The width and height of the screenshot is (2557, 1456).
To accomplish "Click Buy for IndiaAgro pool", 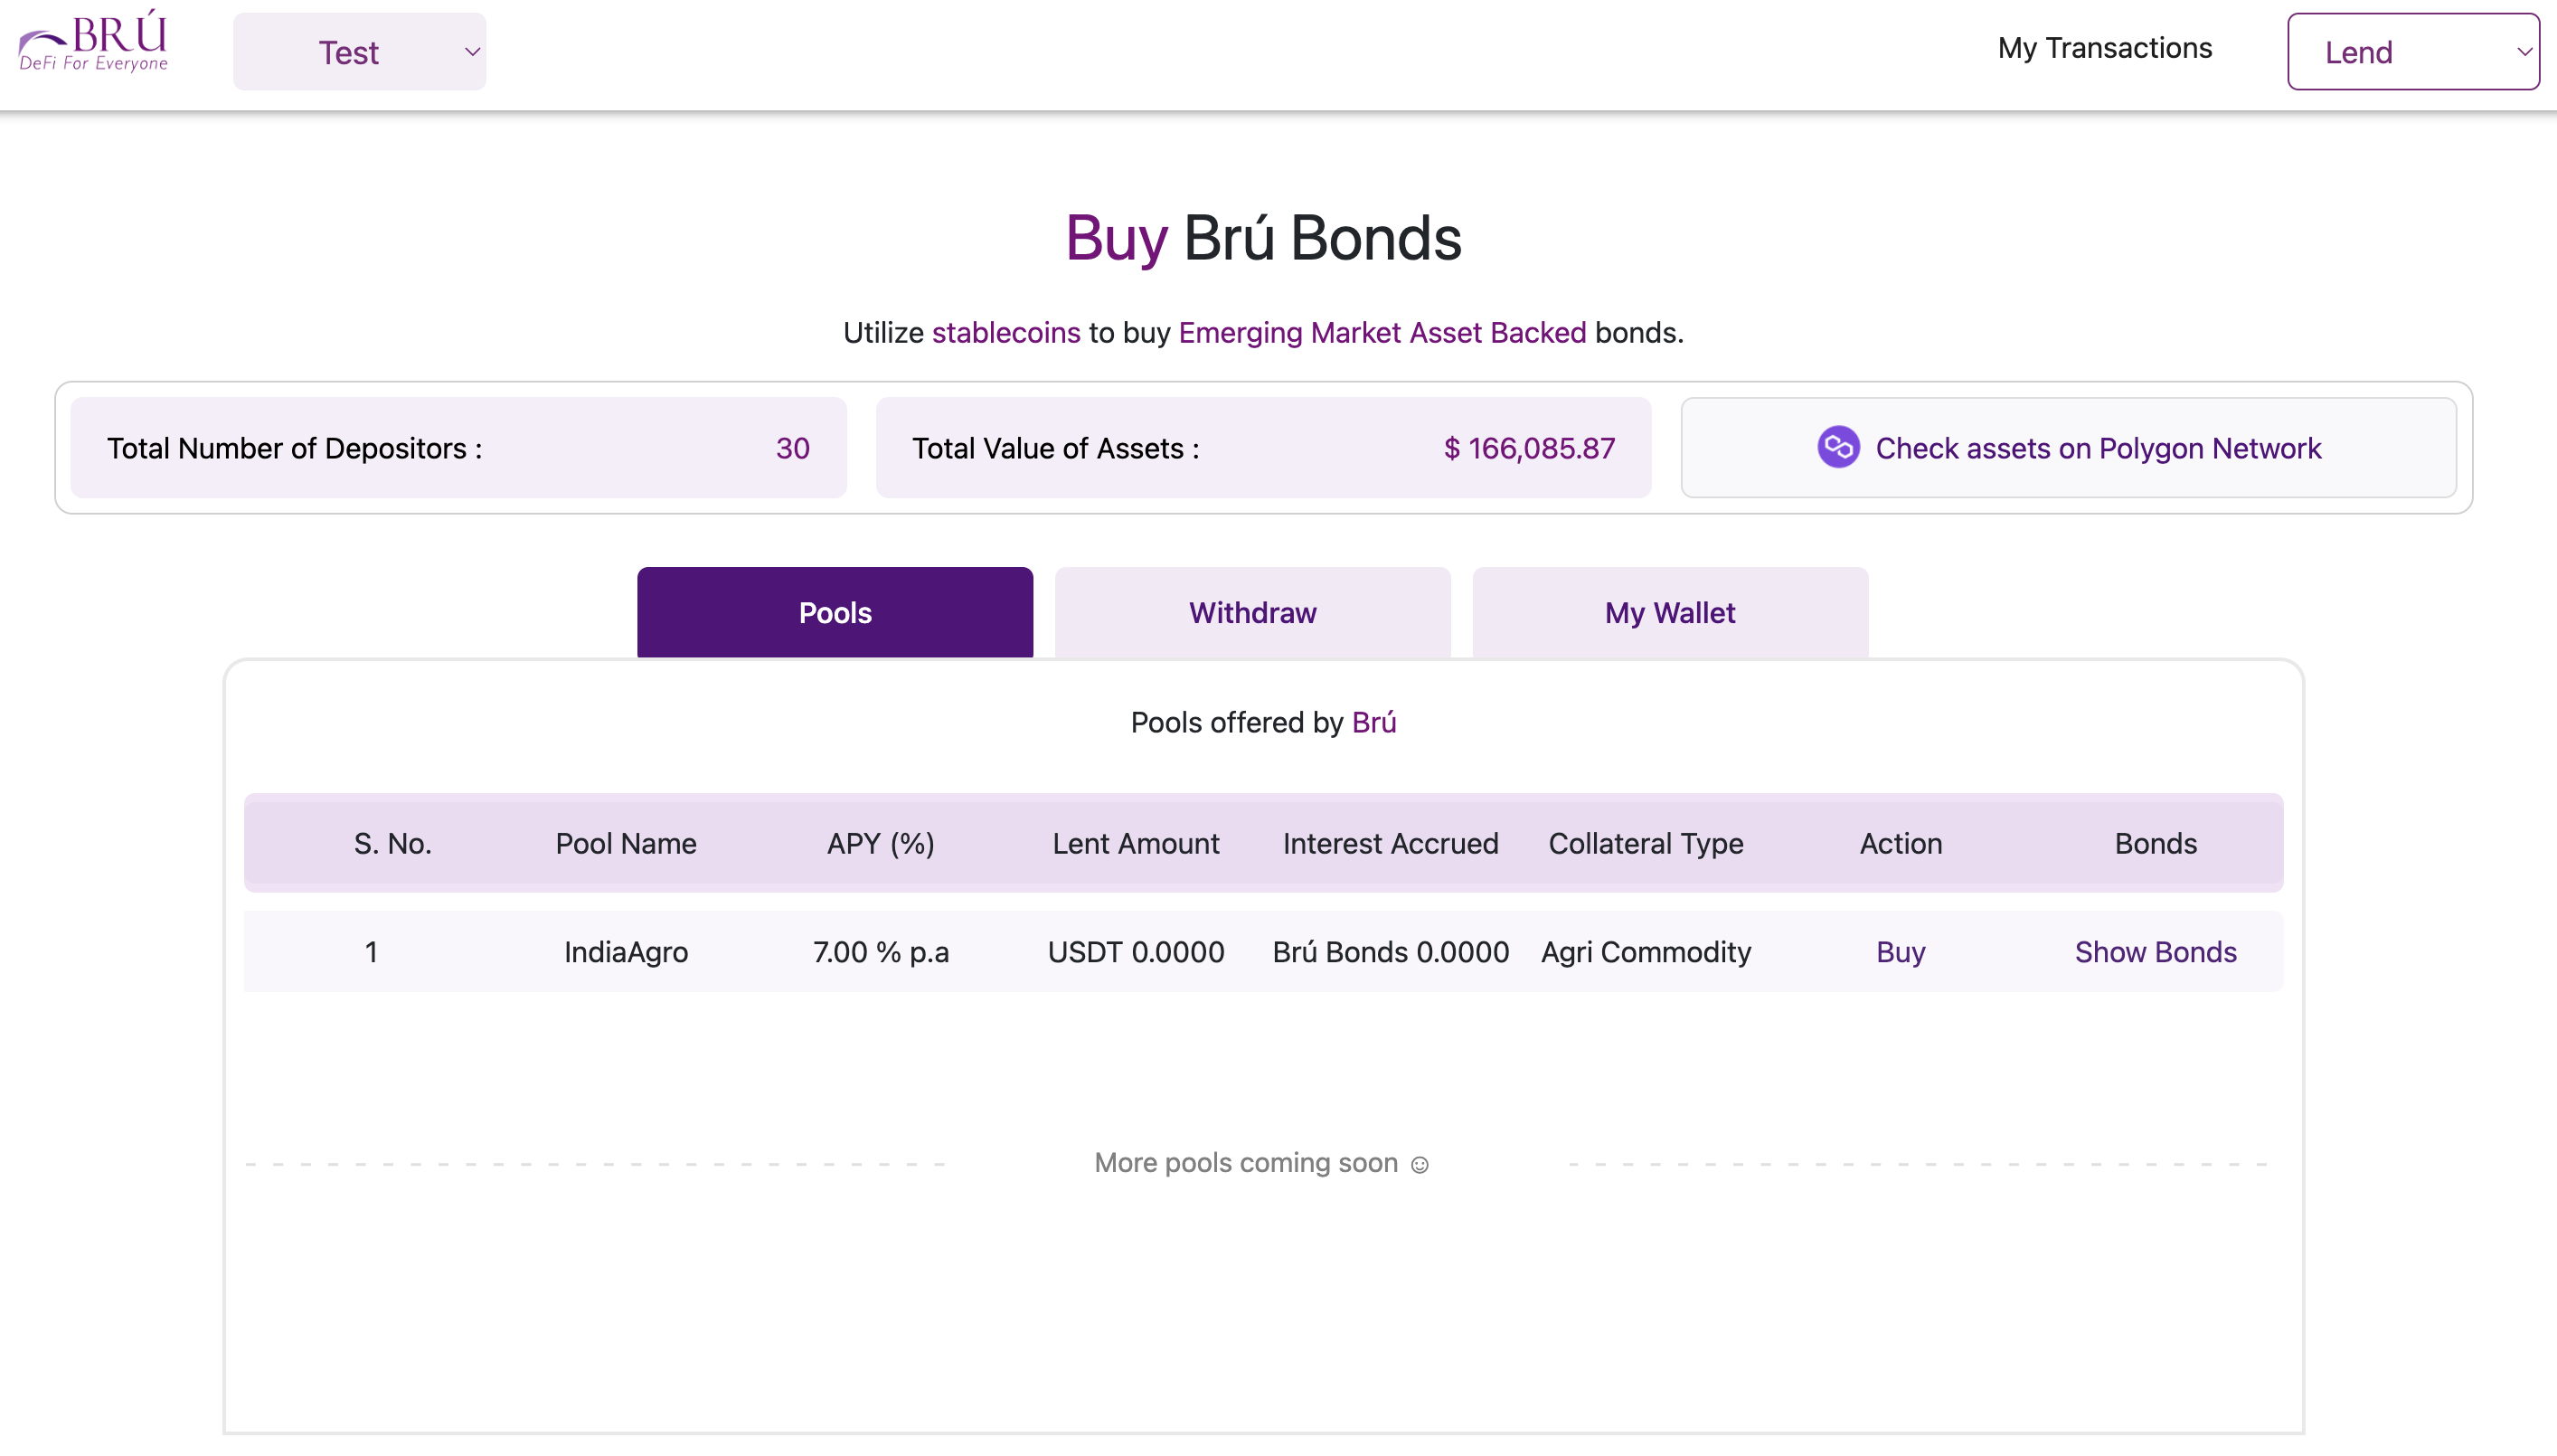I will pos(1900,952).
